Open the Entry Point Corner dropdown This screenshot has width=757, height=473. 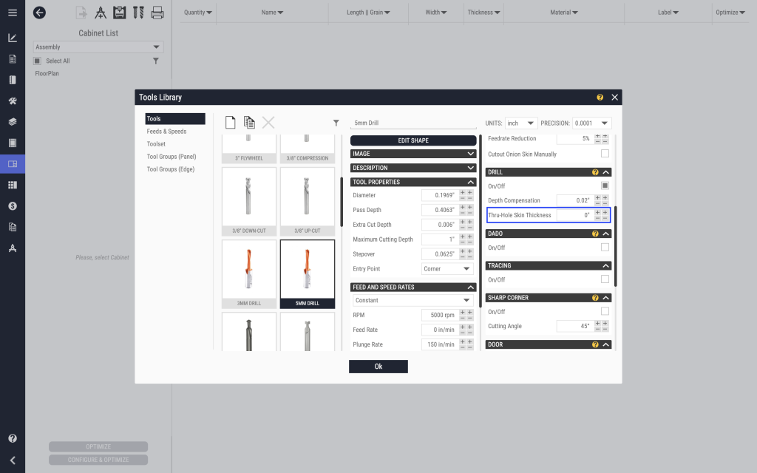447,269
